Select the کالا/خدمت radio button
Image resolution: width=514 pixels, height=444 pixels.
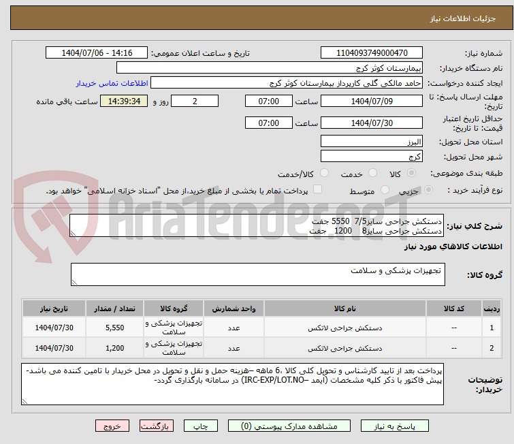[324, 173]
